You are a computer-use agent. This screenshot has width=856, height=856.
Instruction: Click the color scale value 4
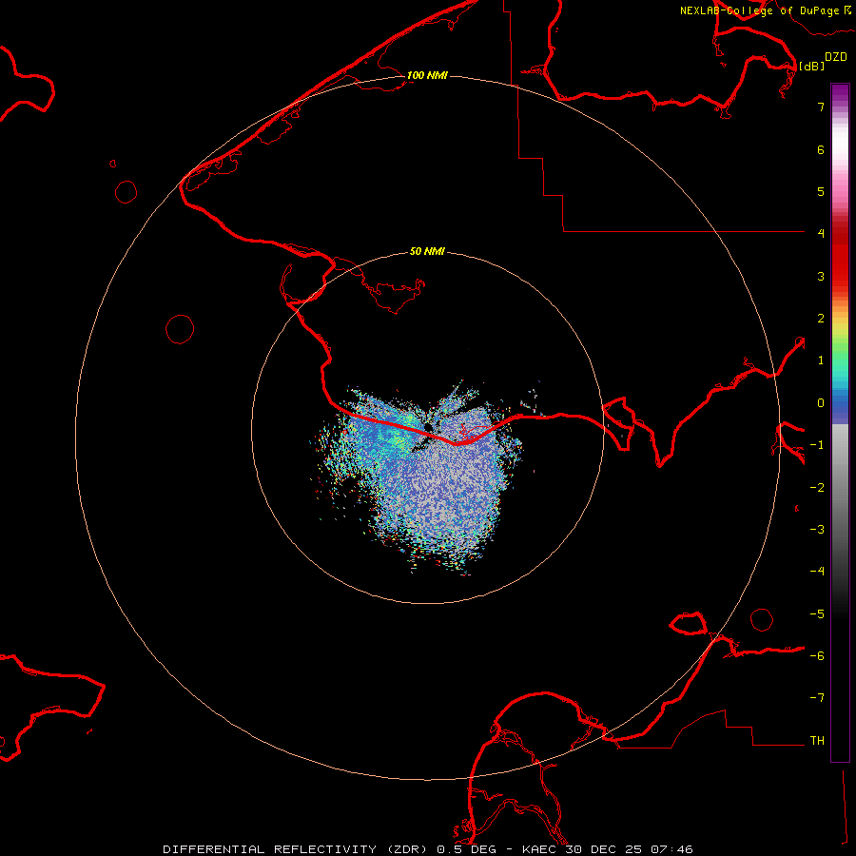pos(821,234)
